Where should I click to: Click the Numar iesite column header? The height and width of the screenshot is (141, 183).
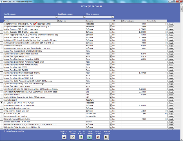(157, 21)
